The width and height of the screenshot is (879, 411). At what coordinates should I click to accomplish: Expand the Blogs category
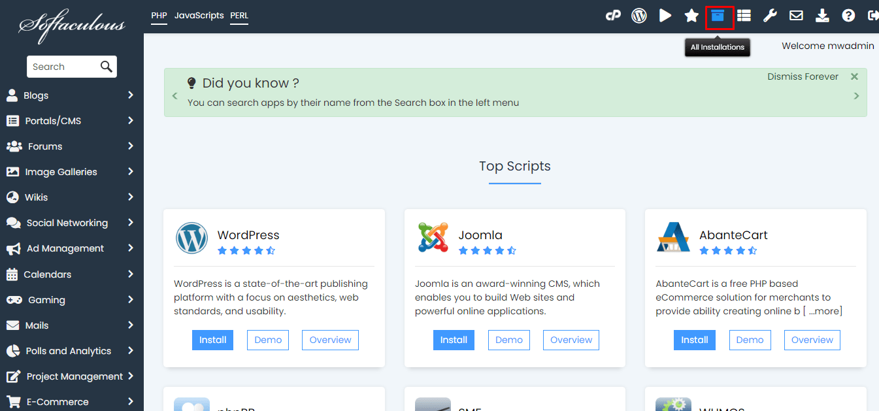pos(131,95)
